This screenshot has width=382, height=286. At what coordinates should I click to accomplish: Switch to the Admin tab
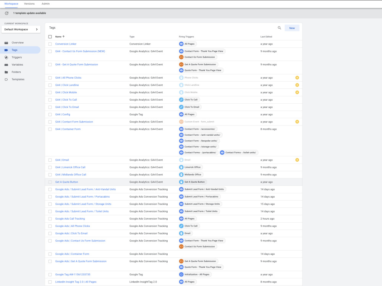45,4
